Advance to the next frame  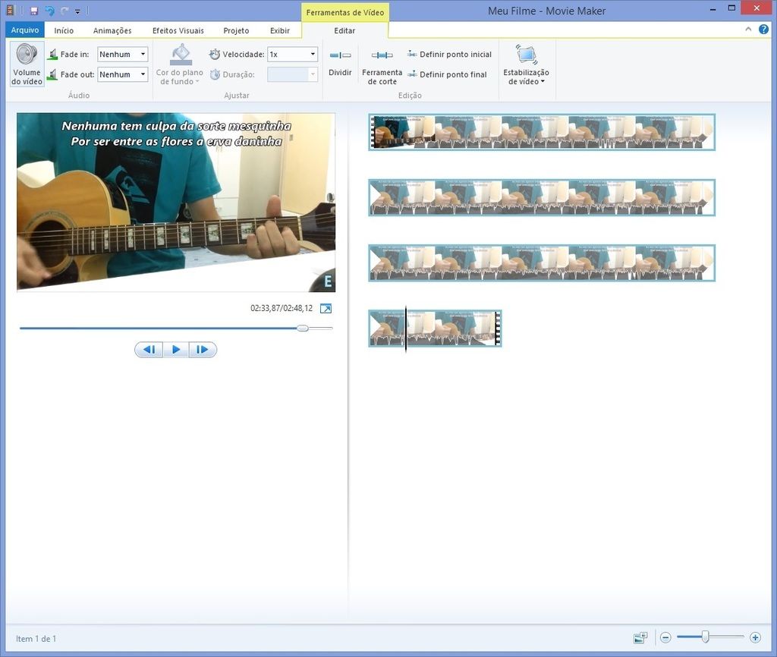pyautogui.click(x=203, y=350)
